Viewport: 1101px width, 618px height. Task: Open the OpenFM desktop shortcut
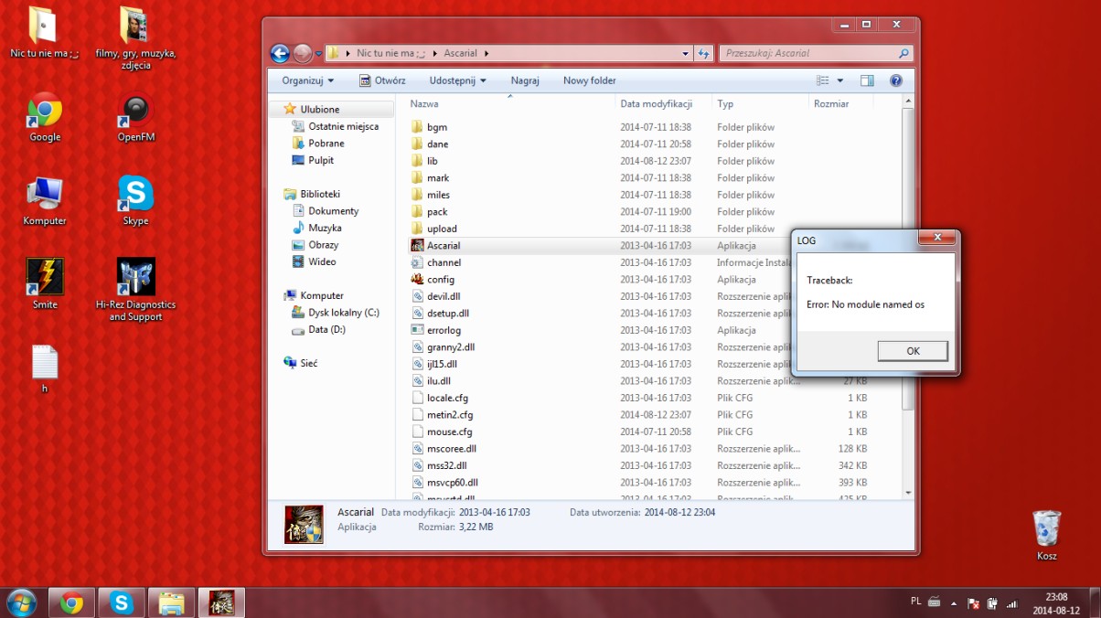coord(136,118)
